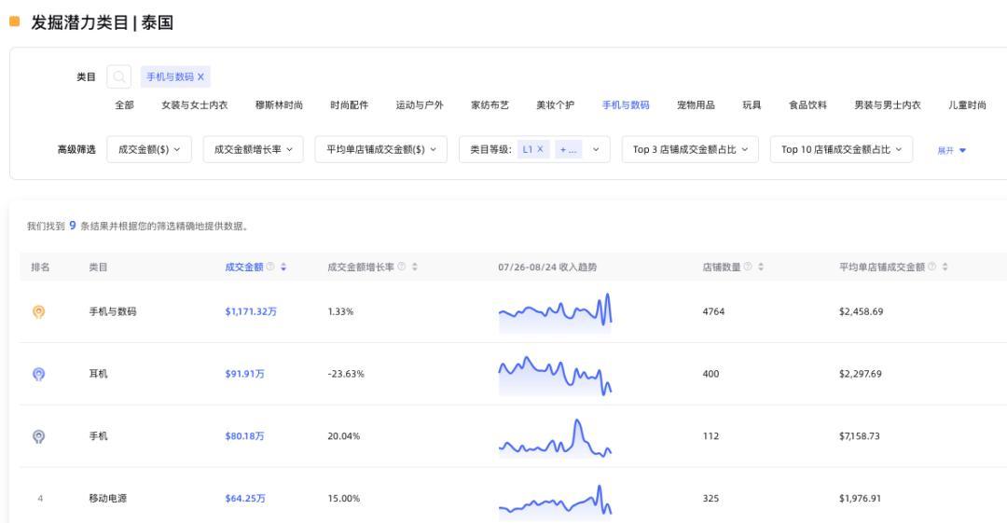Select the 家纺布艺 category tab

pyautogui.click(x=490, y=104)
